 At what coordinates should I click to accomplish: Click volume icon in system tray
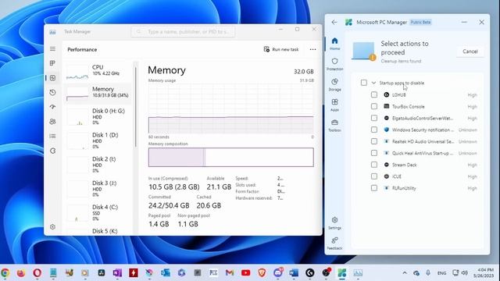coord(465,272)
